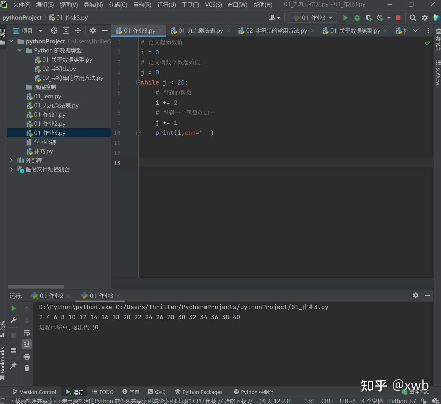Toggle pin tab in Run panel
Viewport: 441px width, 404px height.
tap(13, 365)
